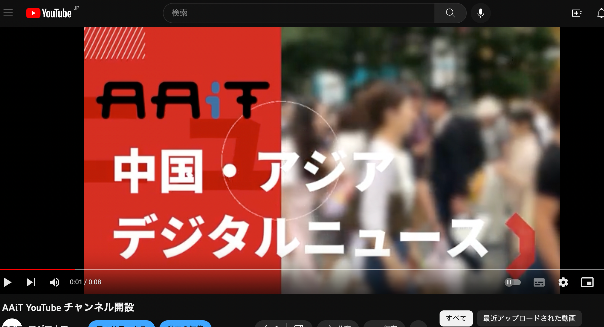
Task: Open a blue hashtag link below the title
Action: click(x=122, y=326)
